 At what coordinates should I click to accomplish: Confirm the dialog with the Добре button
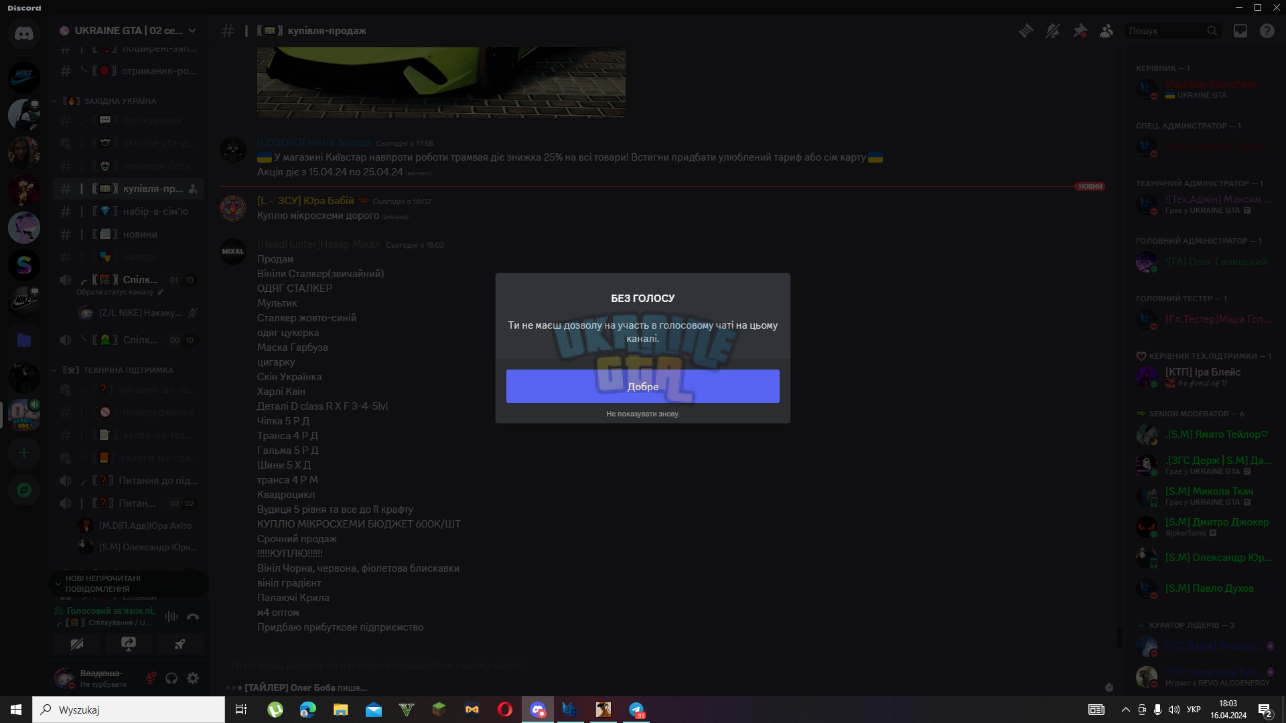click(642, 386)
